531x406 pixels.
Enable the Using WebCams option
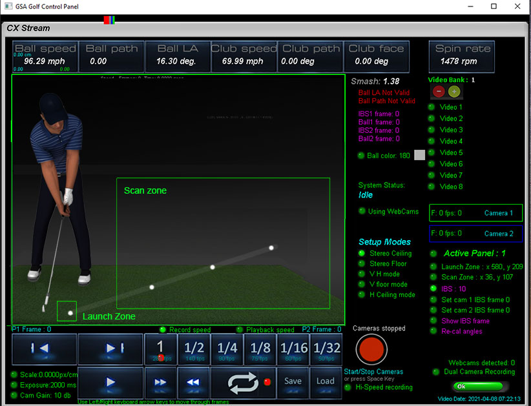389,212
